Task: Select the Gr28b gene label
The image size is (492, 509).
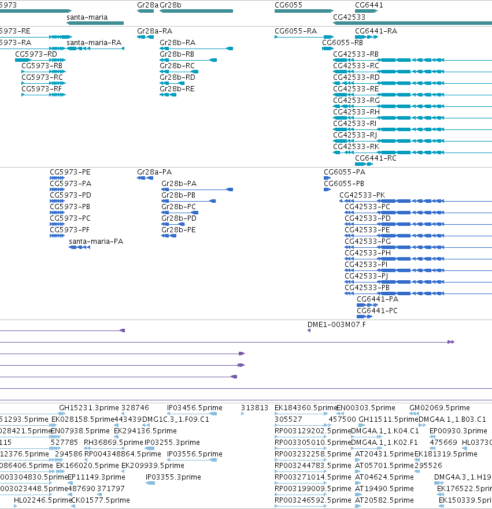Action: point(171,5)
